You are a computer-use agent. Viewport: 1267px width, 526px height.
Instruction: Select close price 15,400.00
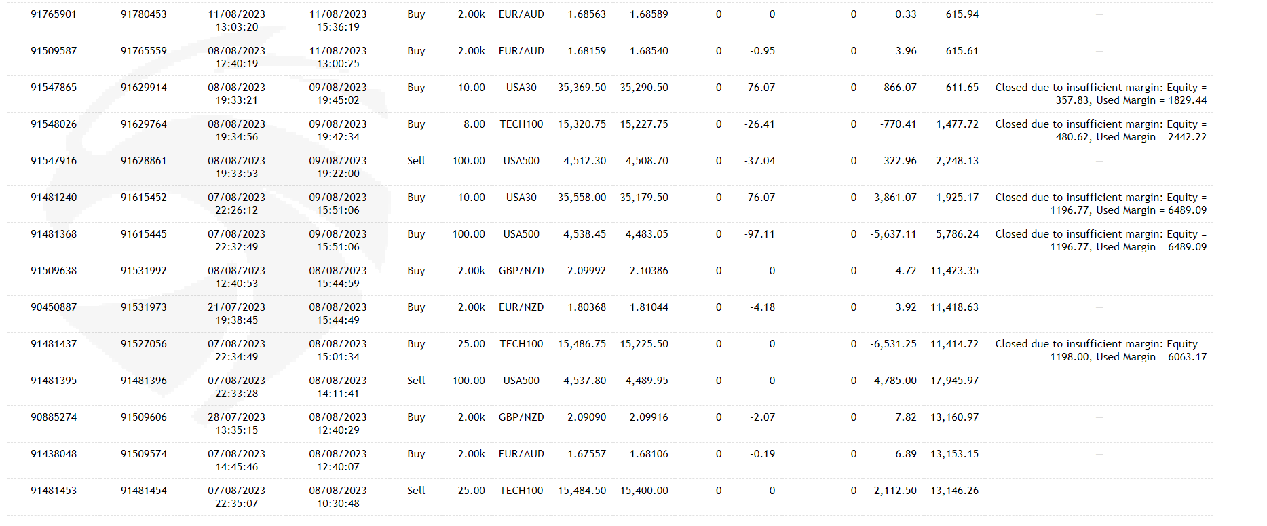(644, 491)
